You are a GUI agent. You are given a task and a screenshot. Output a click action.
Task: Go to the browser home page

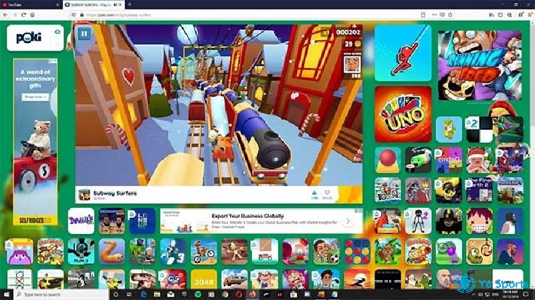(32, 15)
